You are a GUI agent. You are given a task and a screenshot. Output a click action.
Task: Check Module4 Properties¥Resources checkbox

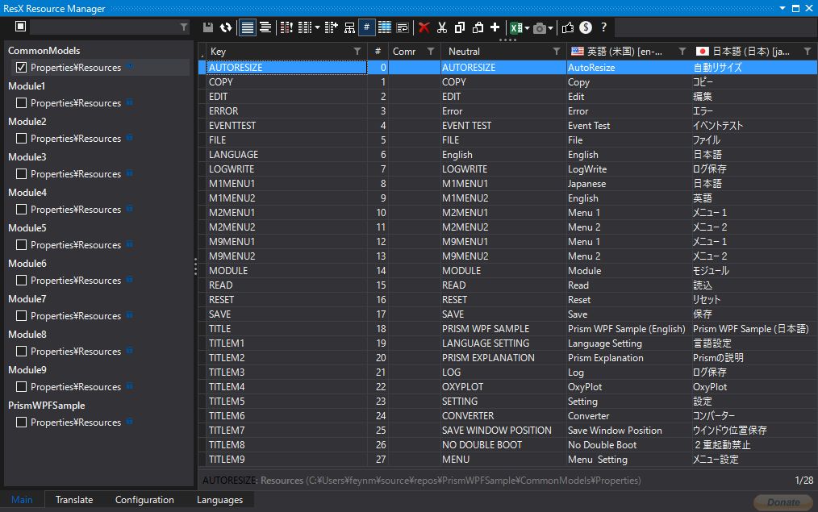click(22, 209)
